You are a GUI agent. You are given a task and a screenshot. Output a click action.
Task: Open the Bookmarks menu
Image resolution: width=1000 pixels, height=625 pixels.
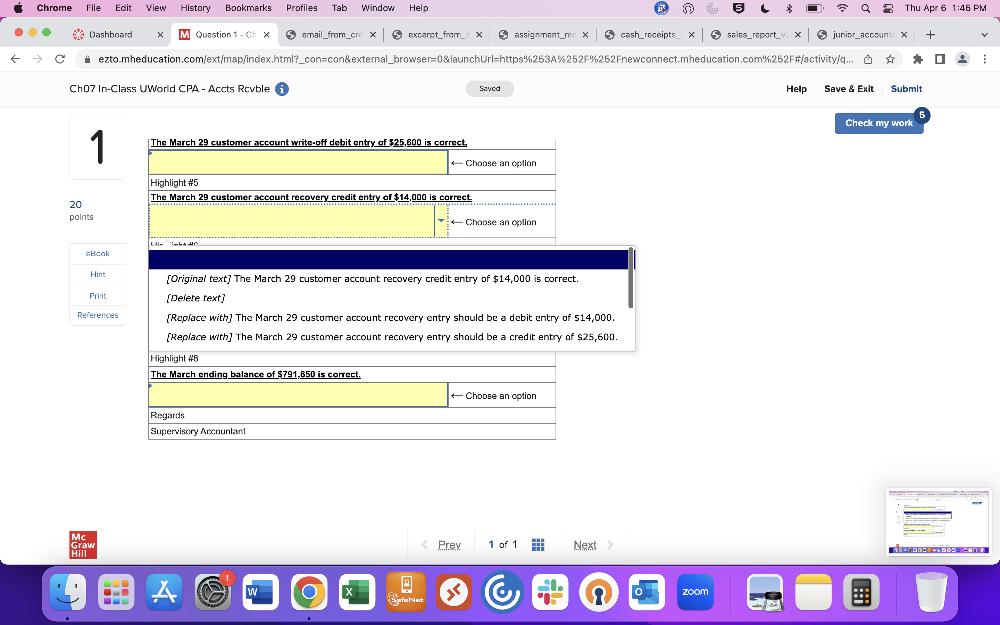(x=248, y=8)
